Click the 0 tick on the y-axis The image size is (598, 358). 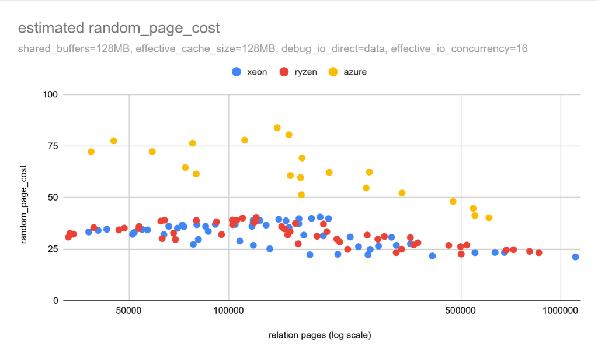tap(55, 300)
